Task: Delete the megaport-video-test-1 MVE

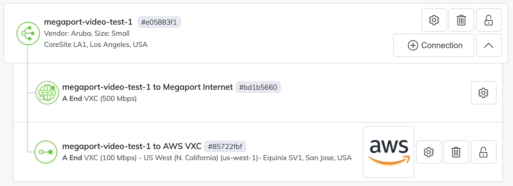Action: (x=461, y=20)
